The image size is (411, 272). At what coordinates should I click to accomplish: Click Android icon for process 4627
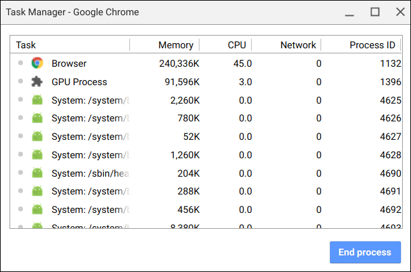coord(37,137)
